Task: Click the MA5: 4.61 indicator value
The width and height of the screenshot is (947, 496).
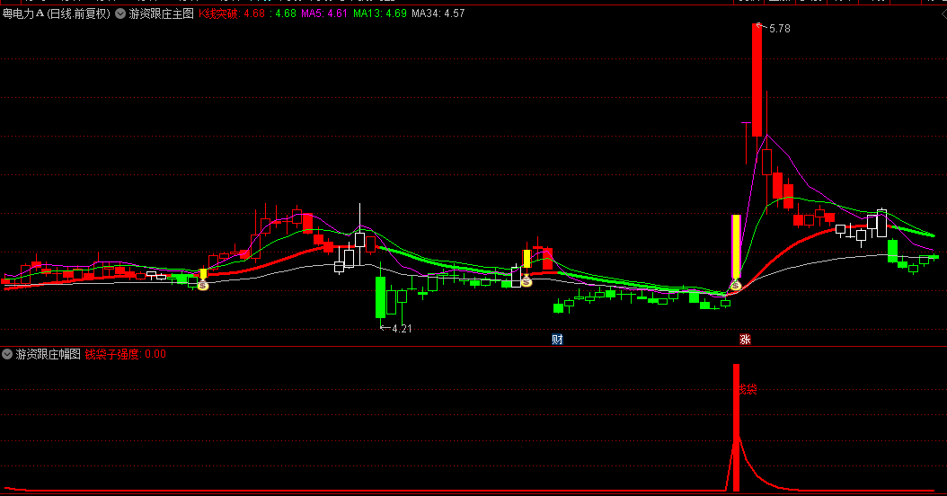Action: 324,13
